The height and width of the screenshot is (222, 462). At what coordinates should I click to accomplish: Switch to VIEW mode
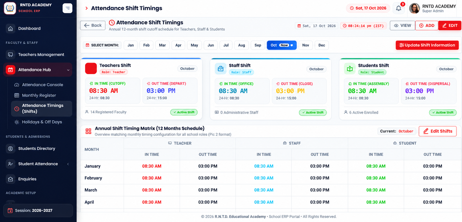pos(403,25)
